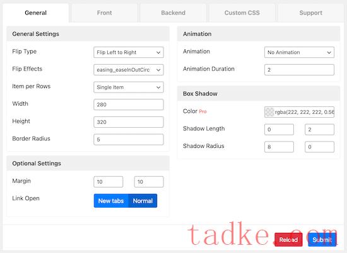Click the blue Submit button

(x=322, y=240)
